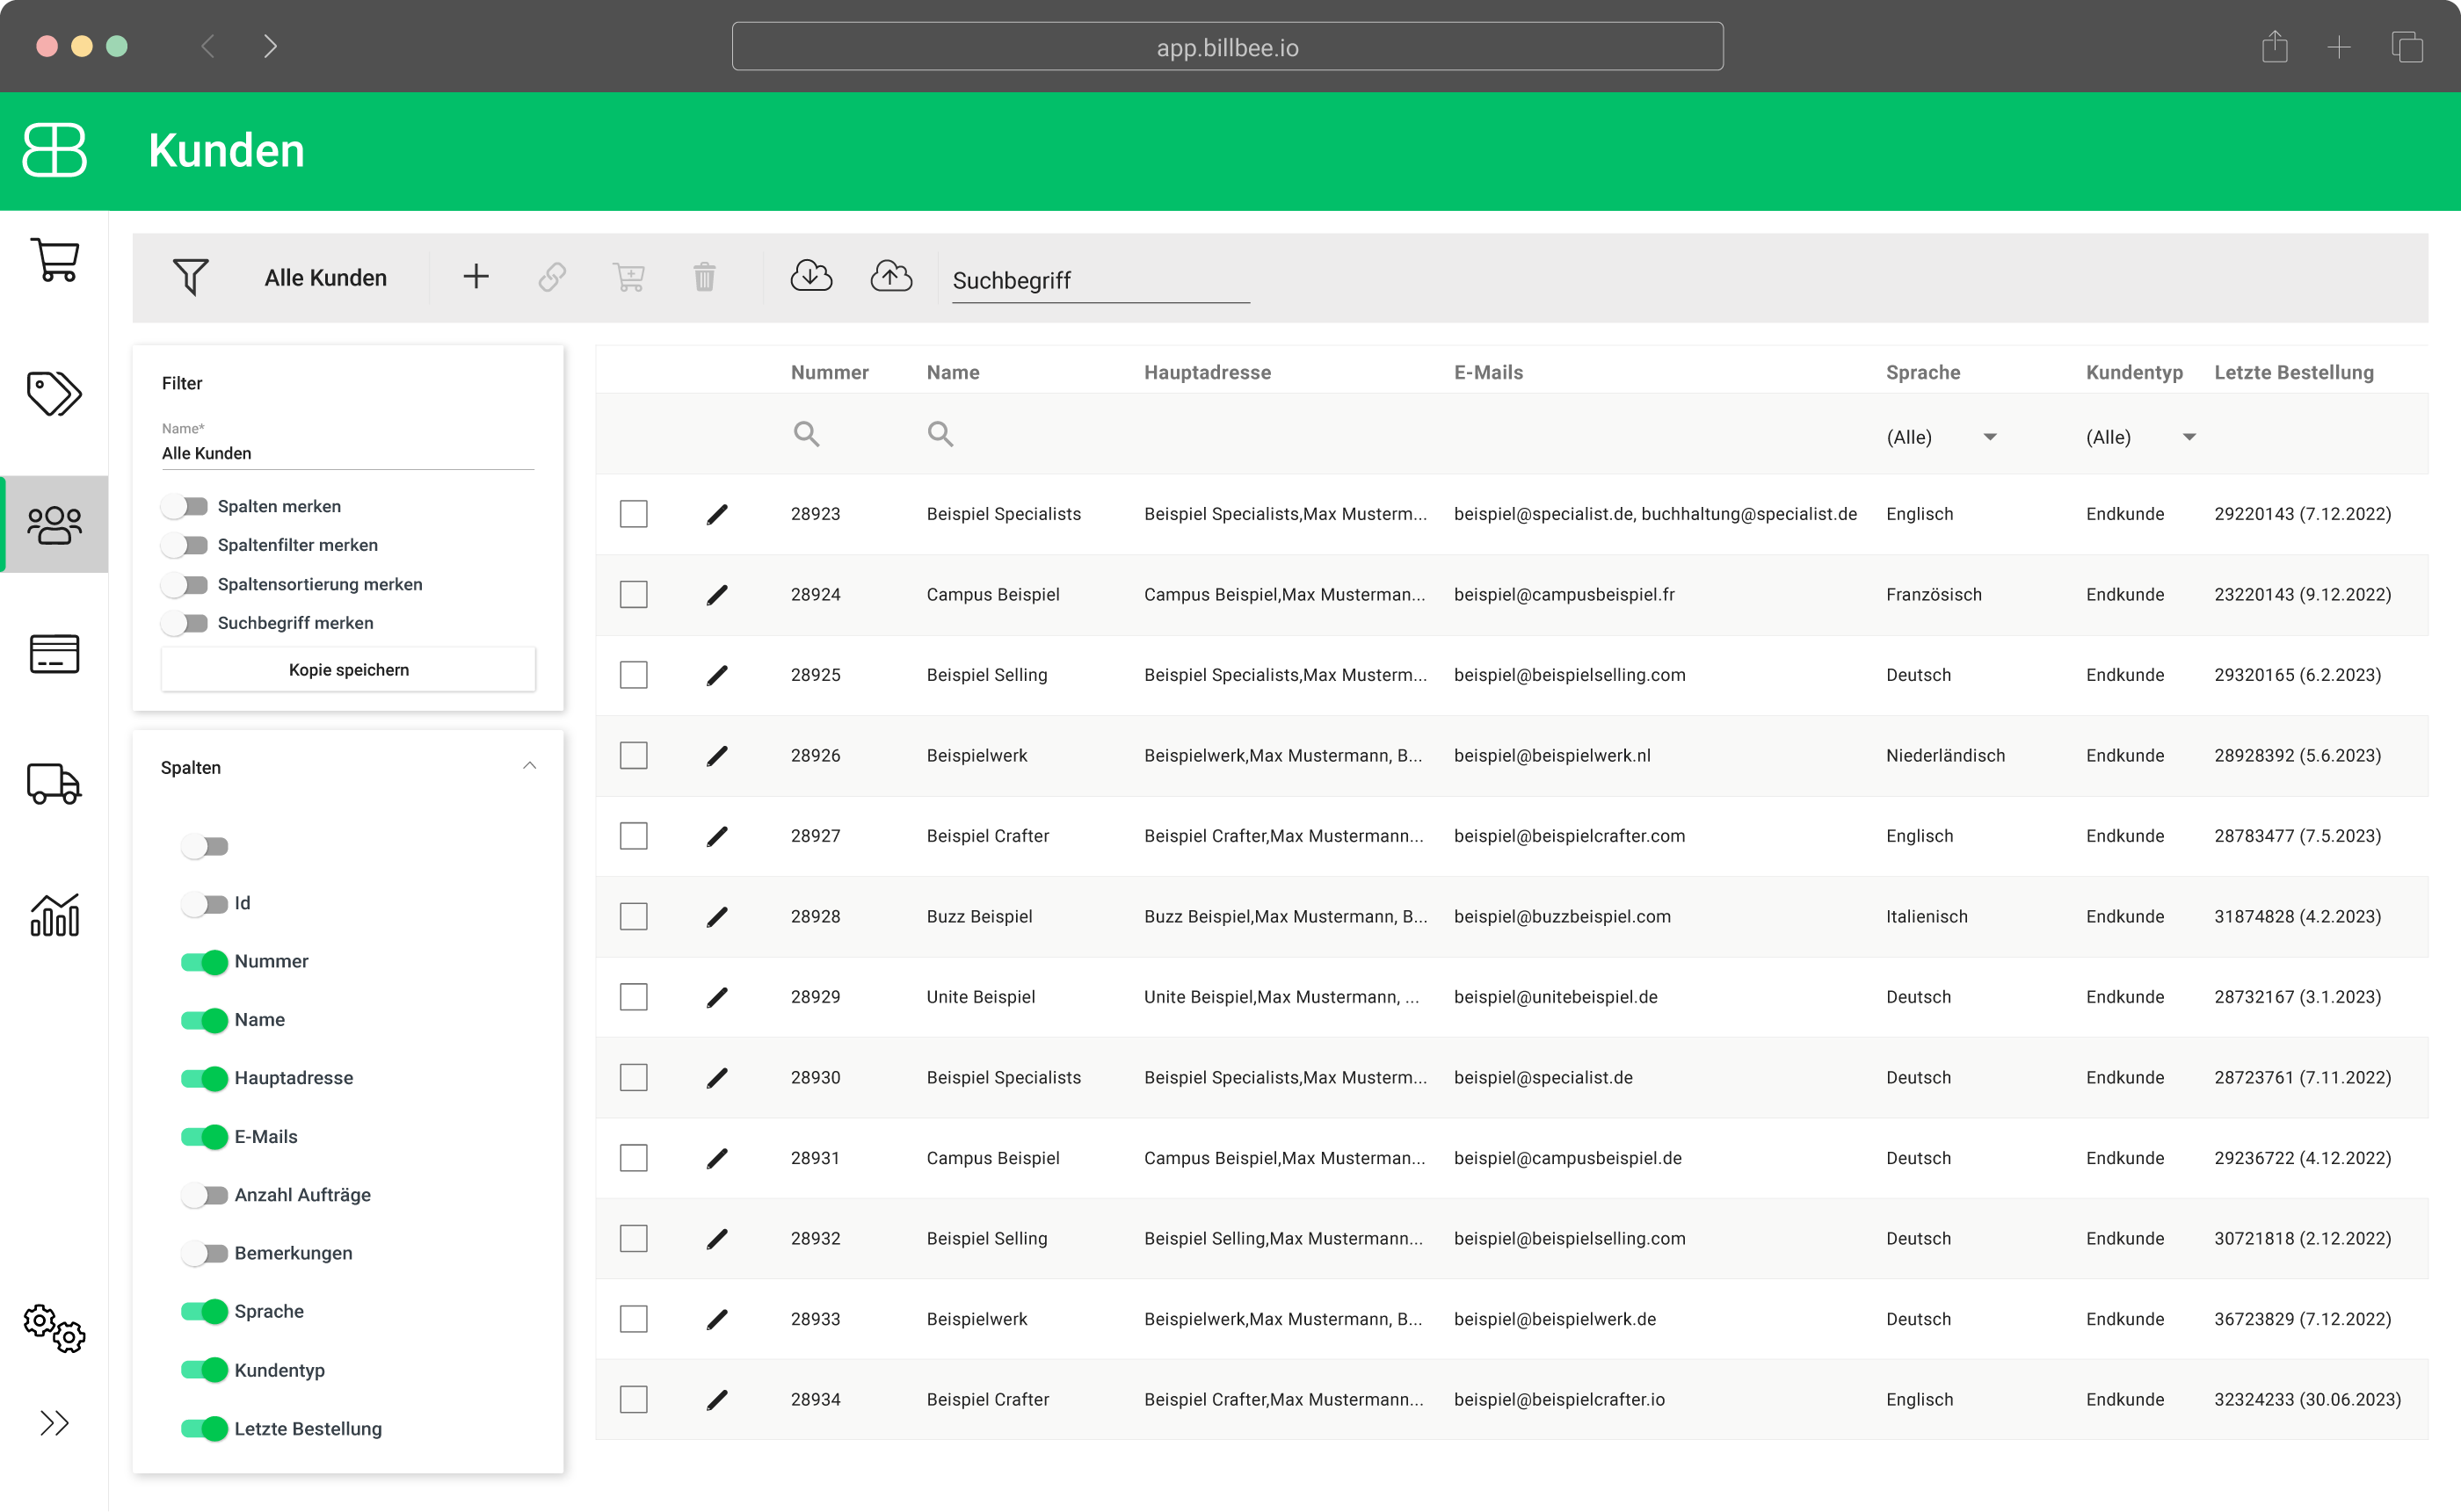The width and height of the screenshot is (2461, 1512).
Task: Click the Niederländisch language cell
Action: (1945, 756)
